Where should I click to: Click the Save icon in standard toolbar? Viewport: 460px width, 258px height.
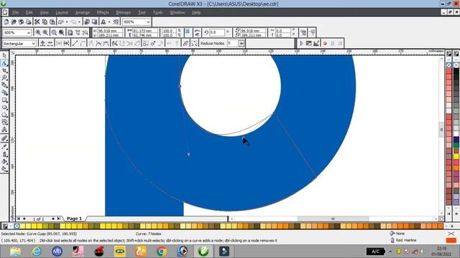pyautogui.click(x=21, y=22)
